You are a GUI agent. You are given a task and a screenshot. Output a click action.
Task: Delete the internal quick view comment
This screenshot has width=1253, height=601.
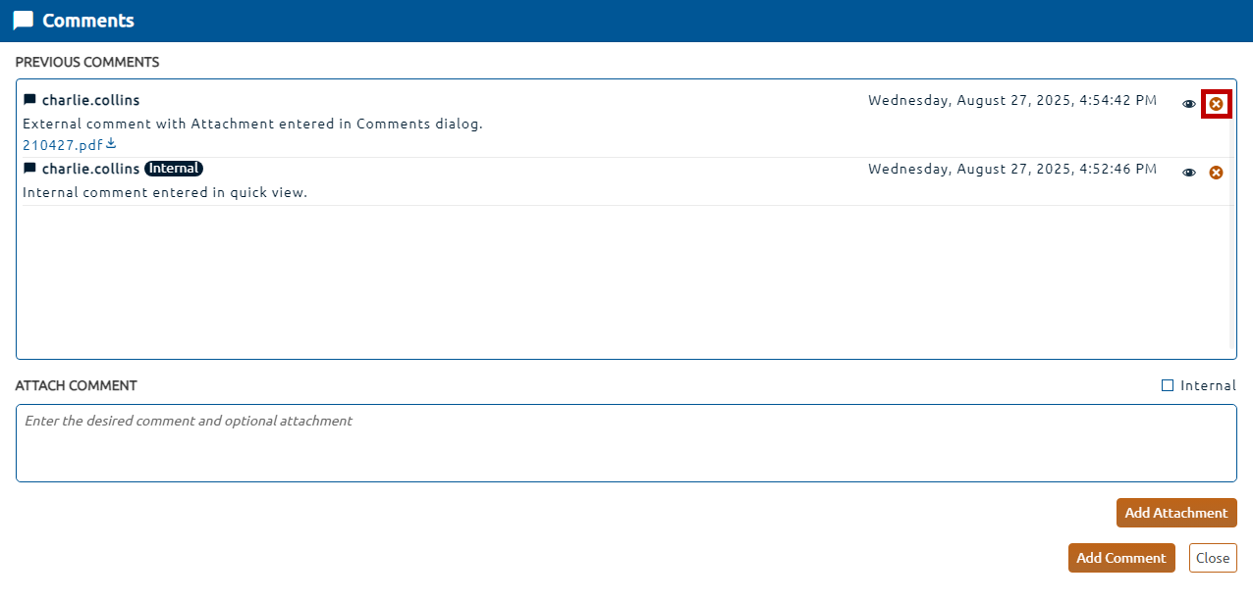tap(1216, 173)
